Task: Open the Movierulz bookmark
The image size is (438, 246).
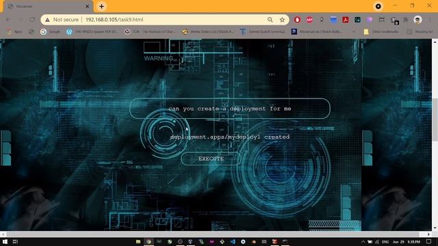Action: pyautogui.click(x=317, y=31)
